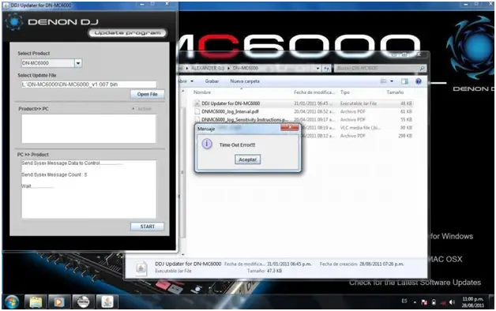Open the Windows Start orb

(12, 302)
